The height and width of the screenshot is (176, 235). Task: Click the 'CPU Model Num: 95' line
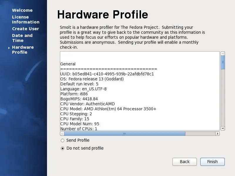[x=80, y=124]
